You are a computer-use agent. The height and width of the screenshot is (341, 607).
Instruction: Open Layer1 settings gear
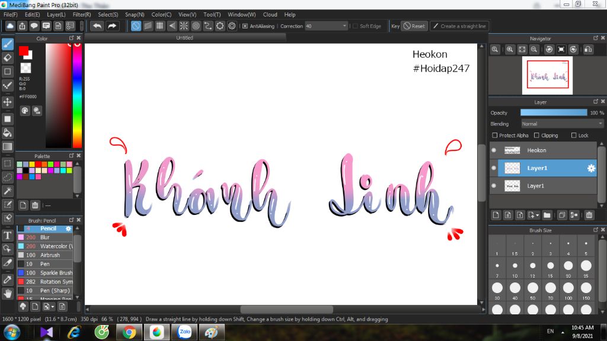tap(591, 168)
